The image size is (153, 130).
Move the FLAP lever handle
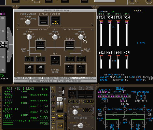[60, 99]
